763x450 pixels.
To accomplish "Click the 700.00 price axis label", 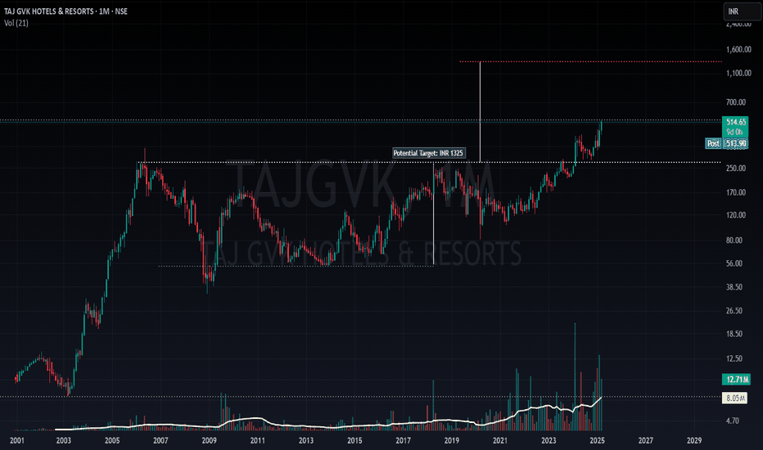I will tap(736, 102).
